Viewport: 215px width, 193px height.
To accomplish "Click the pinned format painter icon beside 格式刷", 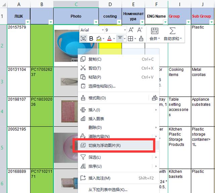I will tap(155, 98).
